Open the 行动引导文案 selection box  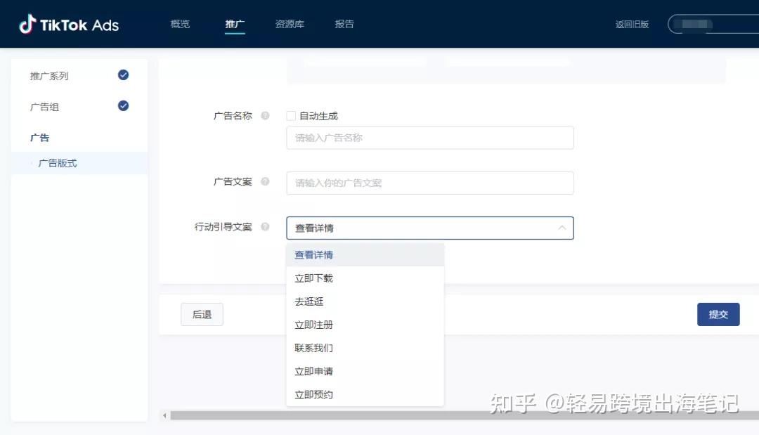(429, 228)
